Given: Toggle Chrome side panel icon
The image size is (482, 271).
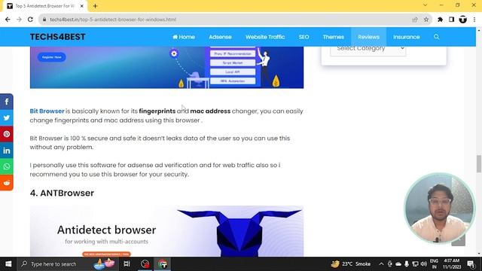Looking at the screenshot, I should click(x=451, y=20).
